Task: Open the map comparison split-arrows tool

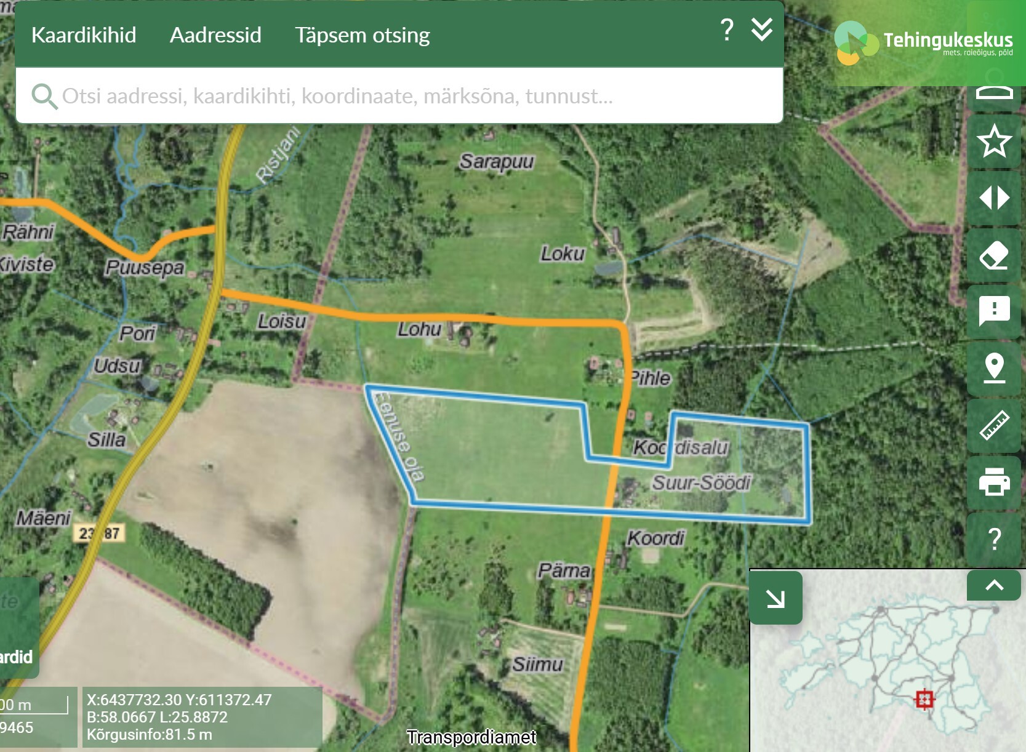Action: [993, 198]
